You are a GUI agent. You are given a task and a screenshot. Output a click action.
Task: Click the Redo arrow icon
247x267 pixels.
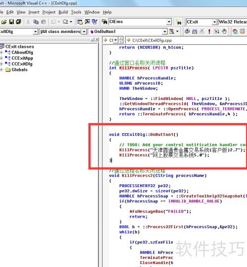65,22
